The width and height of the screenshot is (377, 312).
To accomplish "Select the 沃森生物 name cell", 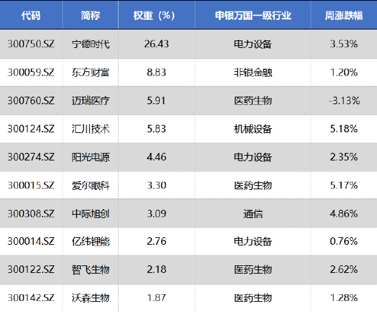I will tap(90, 298).
